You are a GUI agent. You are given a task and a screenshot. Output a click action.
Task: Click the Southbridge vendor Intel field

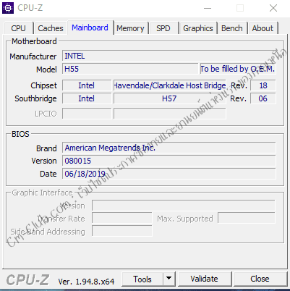[87, 98]
